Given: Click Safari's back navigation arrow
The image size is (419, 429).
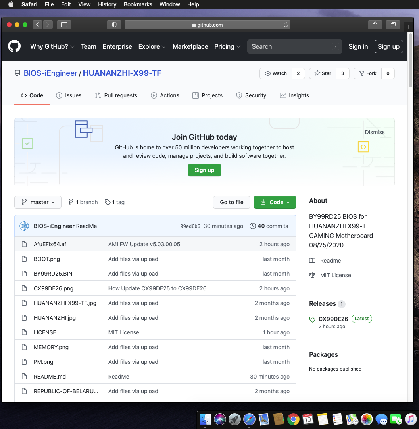Looking at the screenshot, I should pyautogui.click(x=37, y=25).
